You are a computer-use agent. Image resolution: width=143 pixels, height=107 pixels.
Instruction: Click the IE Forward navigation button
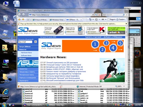pyautogui.click(x=23, y=15)
